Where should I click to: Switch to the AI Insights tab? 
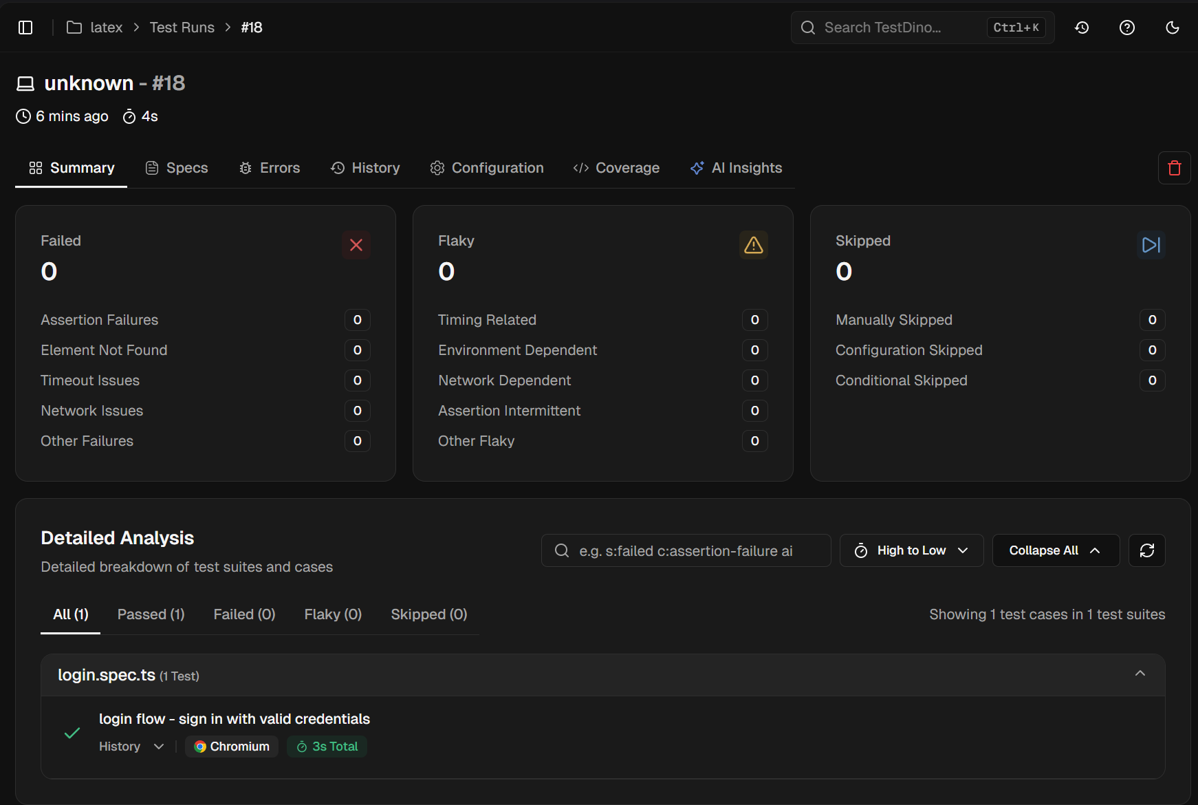(736, 167)
